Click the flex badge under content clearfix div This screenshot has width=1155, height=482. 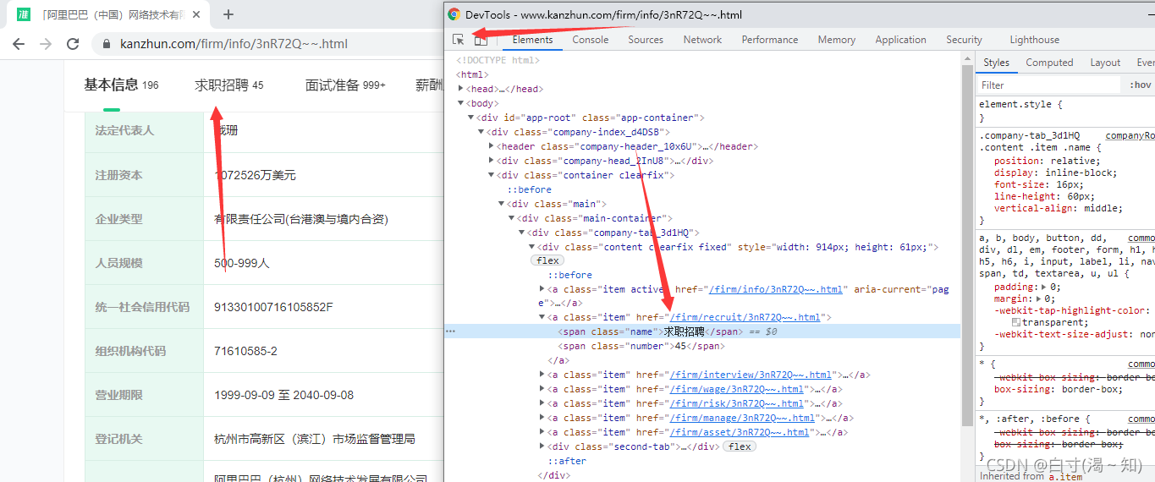(548, 260)
